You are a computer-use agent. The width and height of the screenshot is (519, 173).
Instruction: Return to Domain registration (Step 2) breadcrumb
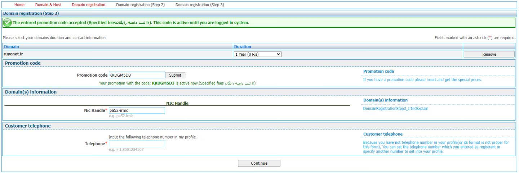click(140, 5)
